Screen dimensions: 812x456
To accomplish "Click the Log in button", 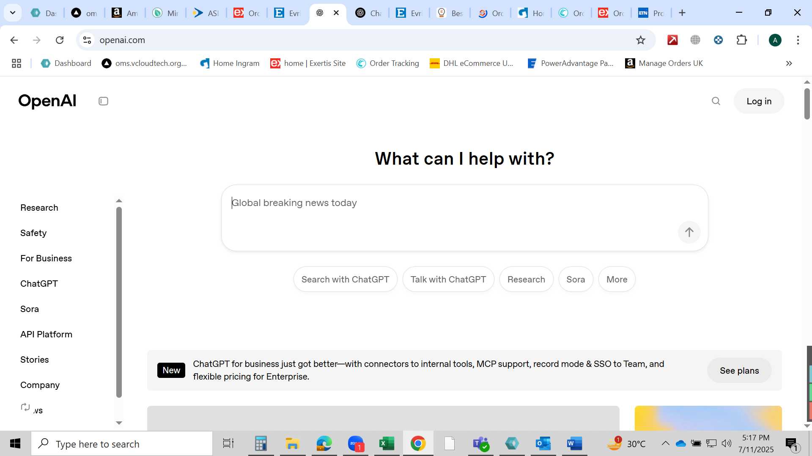I will [759, 101].
